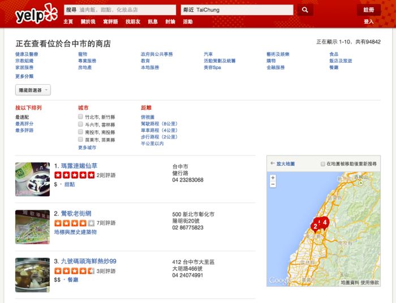Select 步行路程 (2公里) distance filter
The image size is (396, 303).
160,137
